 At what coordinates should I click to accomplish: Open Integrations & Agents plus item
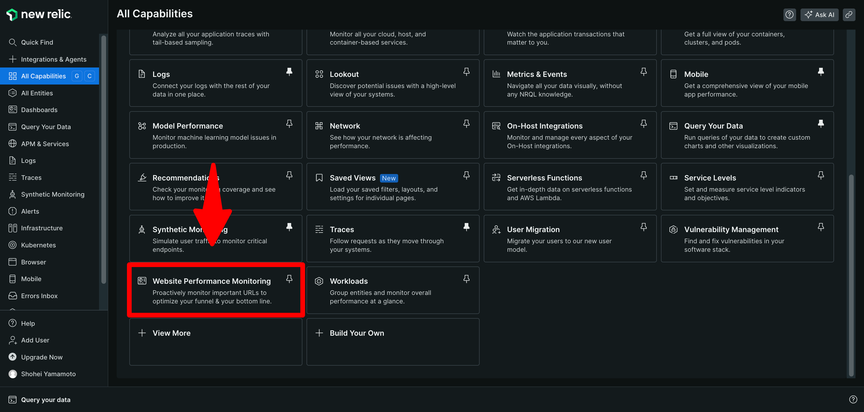[x=54, y=59]
